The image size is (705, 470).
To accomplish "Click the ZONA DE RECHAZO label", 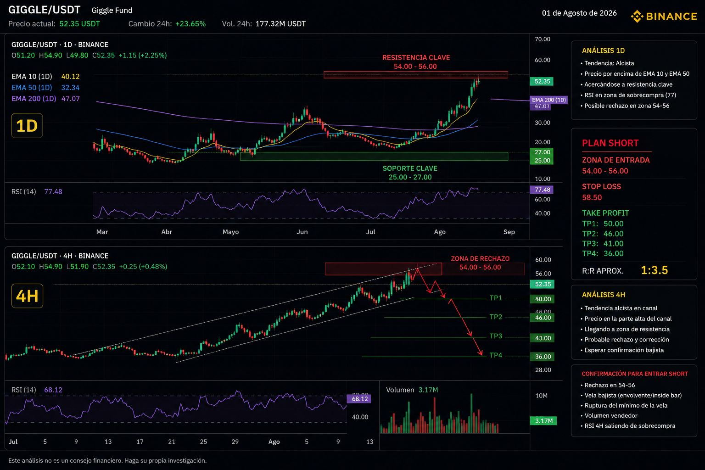I will [480, 258].
